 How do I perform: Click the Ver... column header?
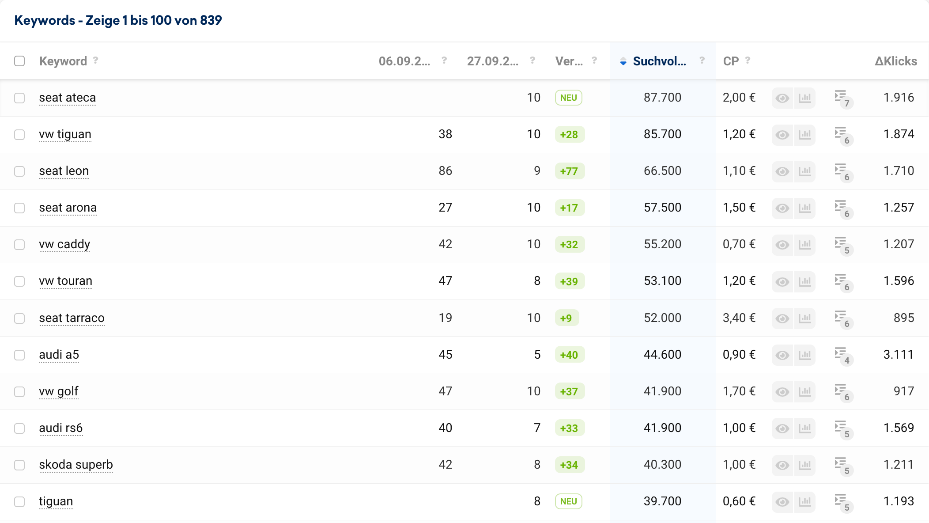coord(569,61)
